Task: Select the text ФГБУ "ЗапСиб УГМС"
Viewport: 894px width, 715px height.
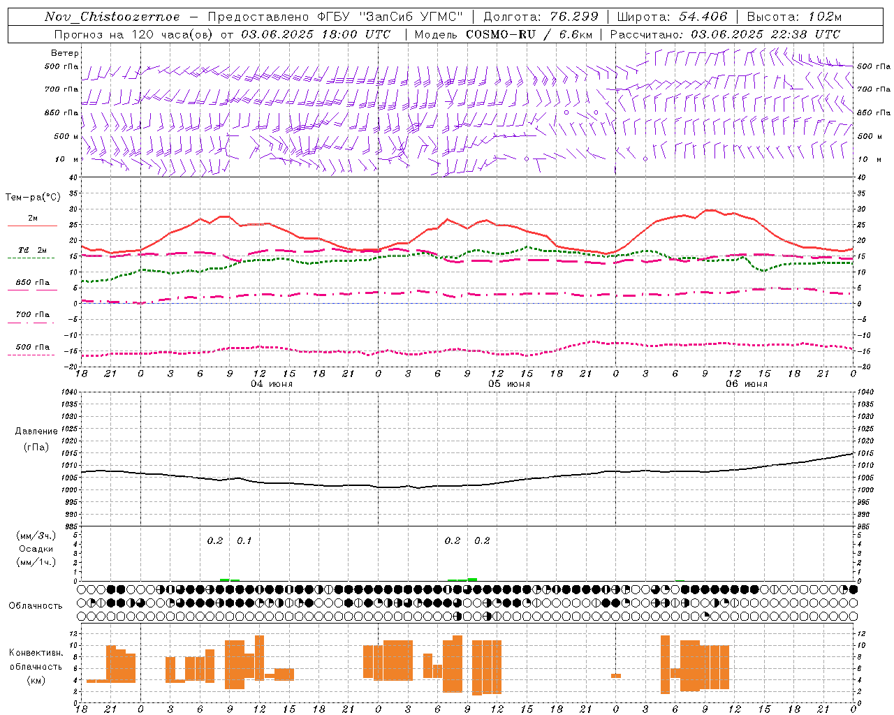Action: (390, 17)
